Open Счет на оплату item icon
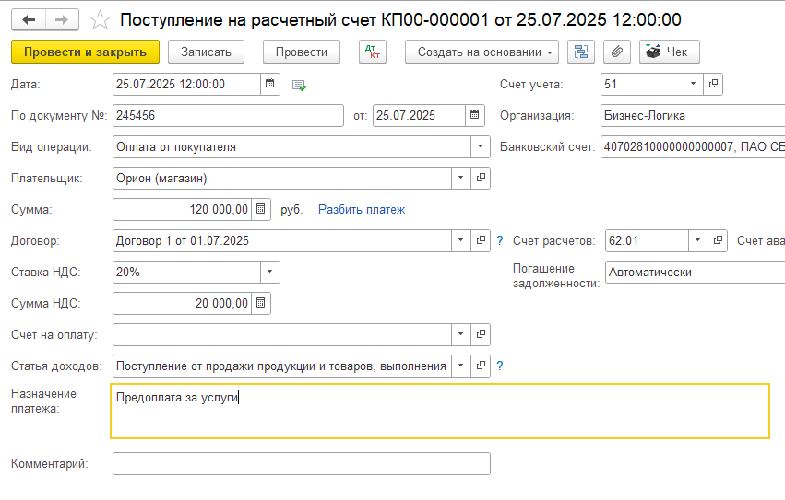 tap(481, 334)
